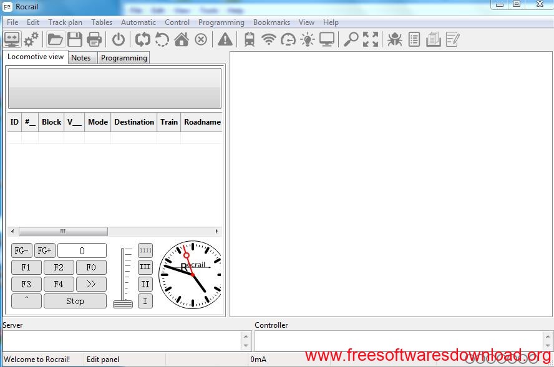
Task: Select speed step II button
Action: tap(145, 284)
